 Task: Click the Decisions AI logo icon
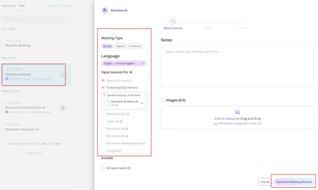[x=104, y=10]
